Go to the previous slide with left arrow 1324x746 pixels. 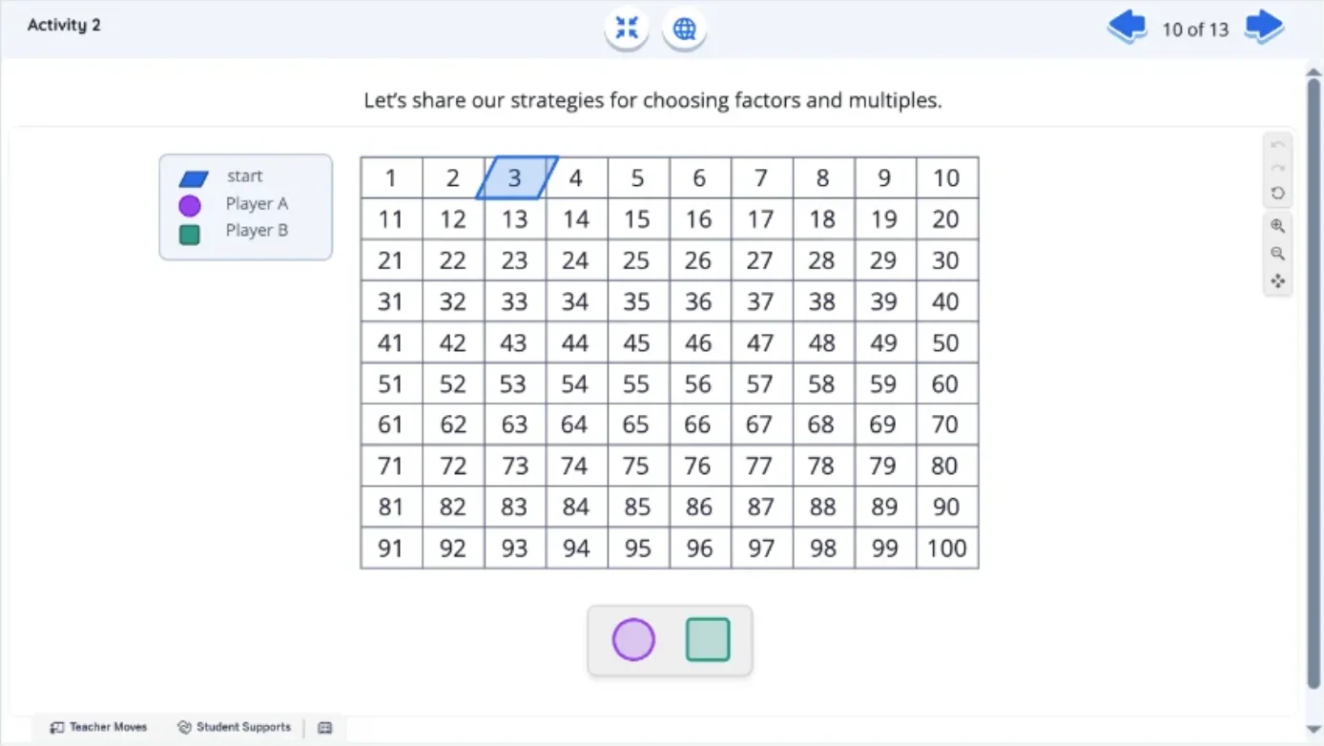(1127, 27)
